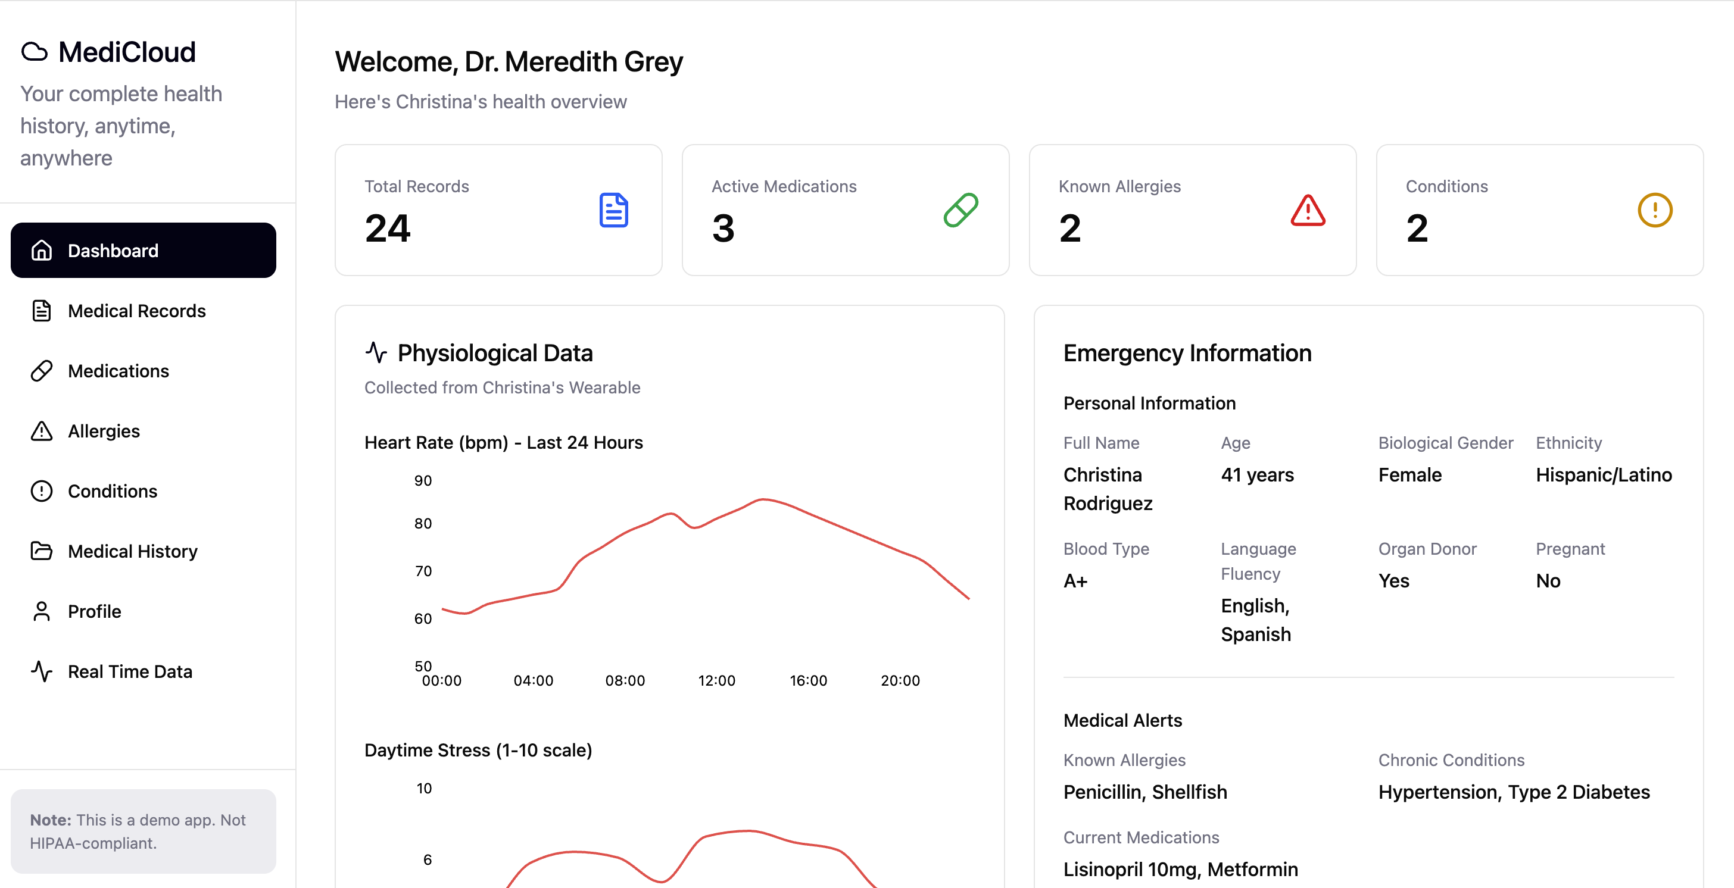Select the Total Records card

tap(498, 210)
